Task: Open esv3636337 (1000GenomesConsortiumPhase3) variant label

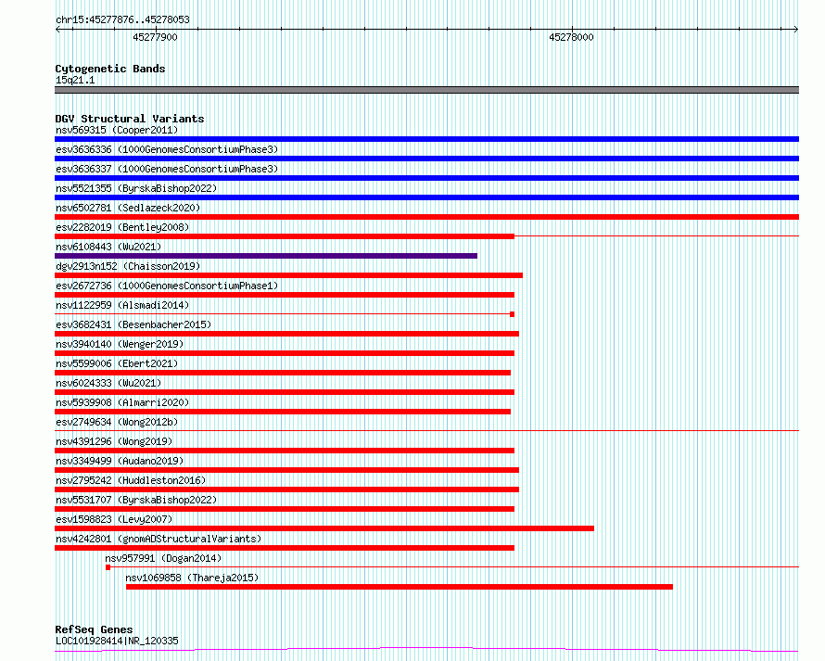Action: point(167,169)
